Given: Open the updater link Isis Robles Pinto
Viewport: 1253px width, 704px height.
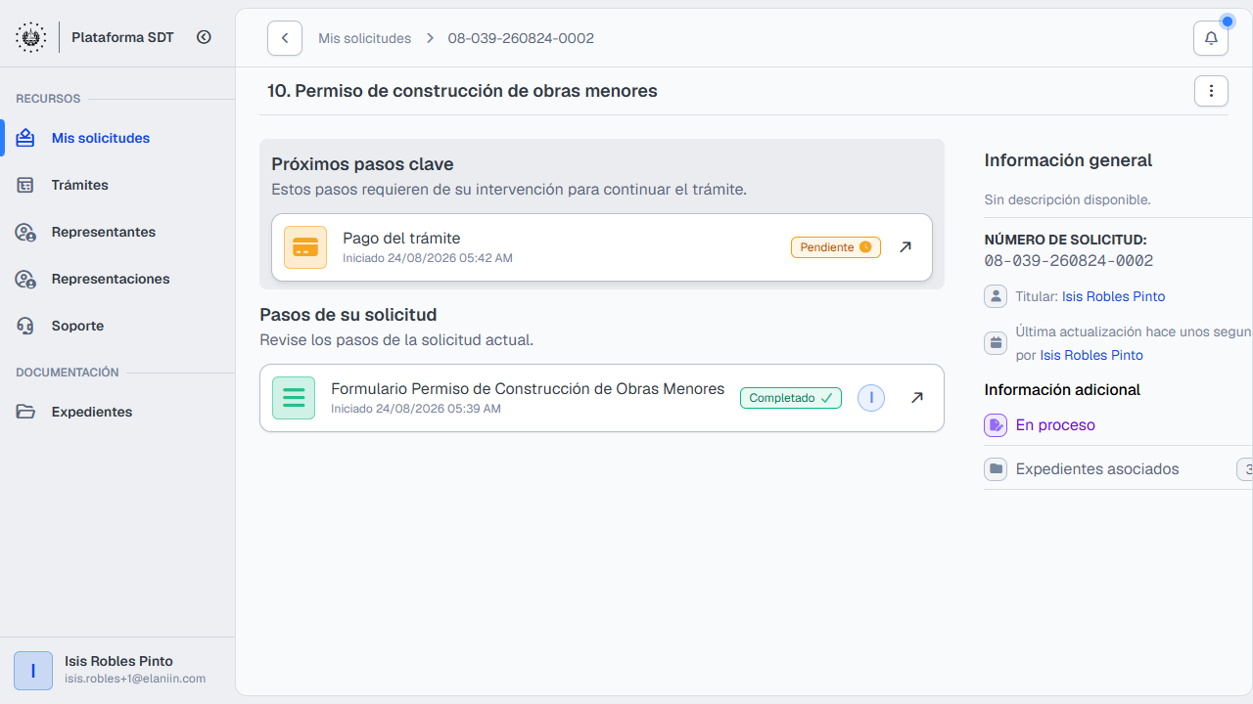Looking at the screenshot, I should click(x=1091, y=355).
